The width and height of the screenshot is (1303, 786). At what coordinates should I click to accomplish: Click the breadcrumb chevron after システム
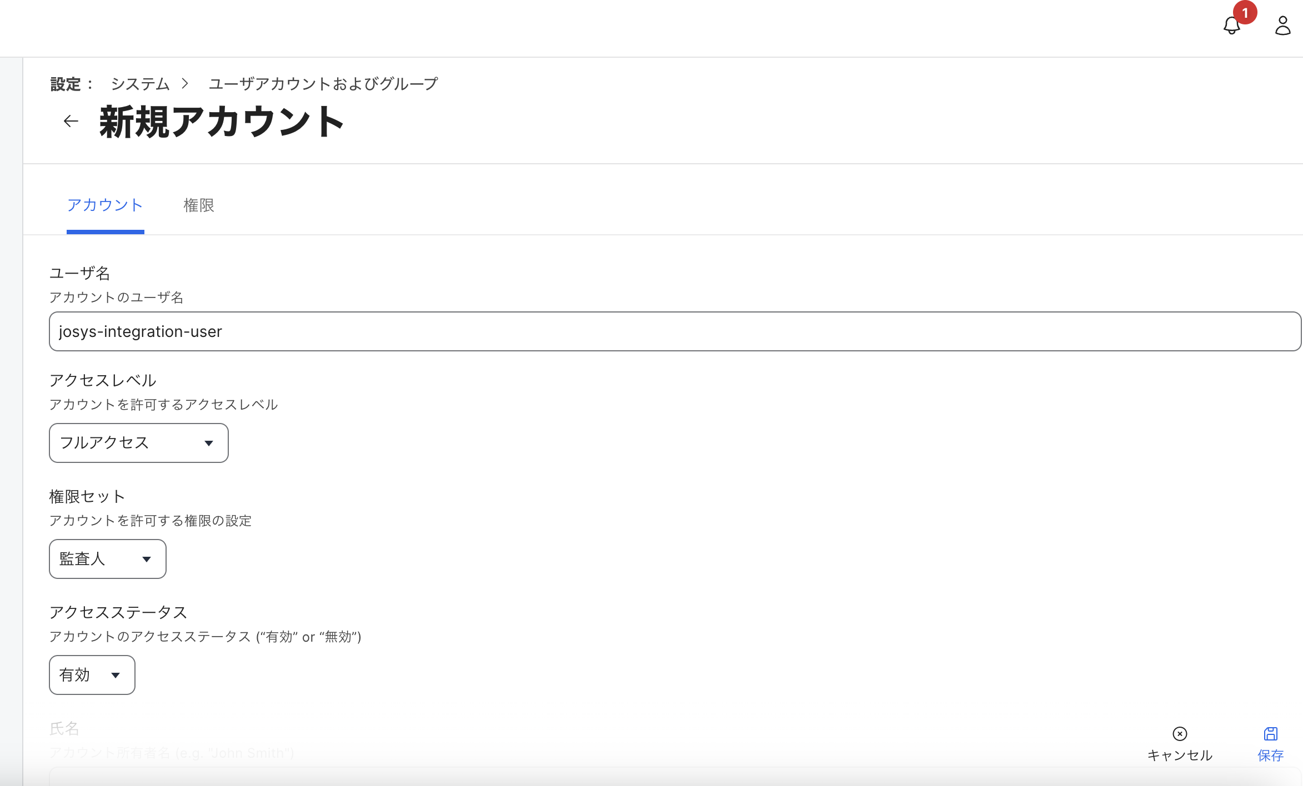click(x=185, y=84)
